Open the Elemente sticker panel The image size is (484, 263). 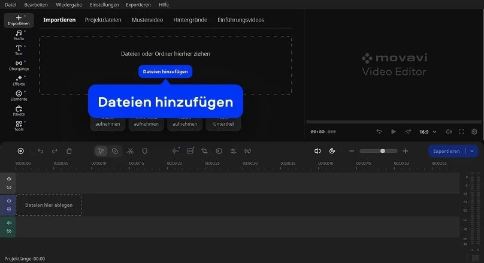point(19,95)
